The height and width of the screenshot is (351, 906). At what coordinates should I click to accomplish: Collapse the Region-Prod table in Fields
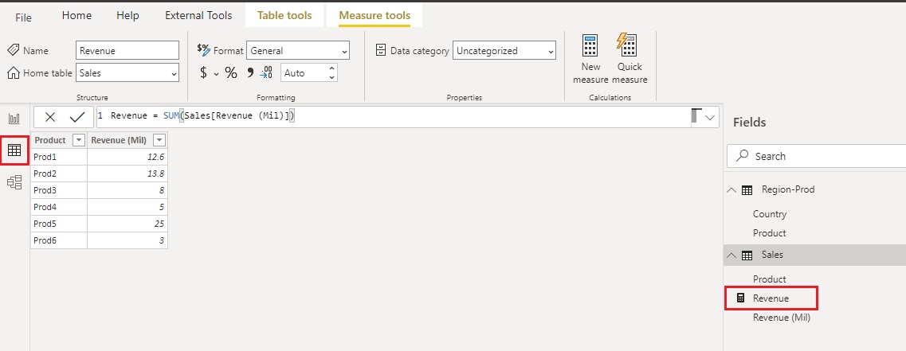[x=731, y=190]
